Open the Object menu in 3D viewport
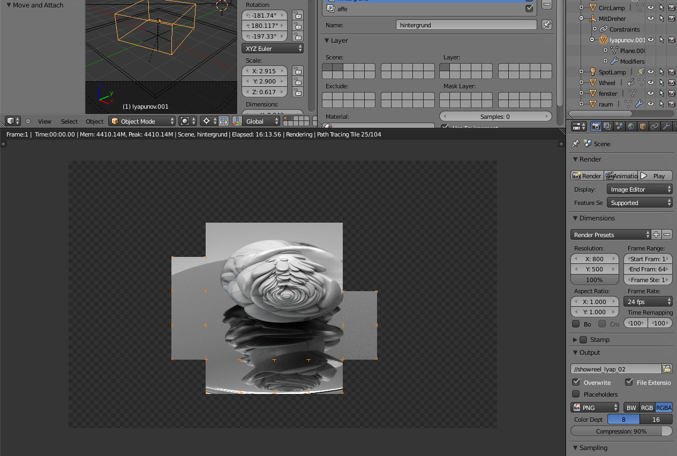 [x=94, y=121]
